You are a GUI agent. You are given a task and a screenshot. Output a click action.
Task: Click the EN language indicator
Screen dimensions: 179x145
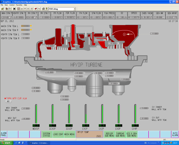[x=146, y=143]
